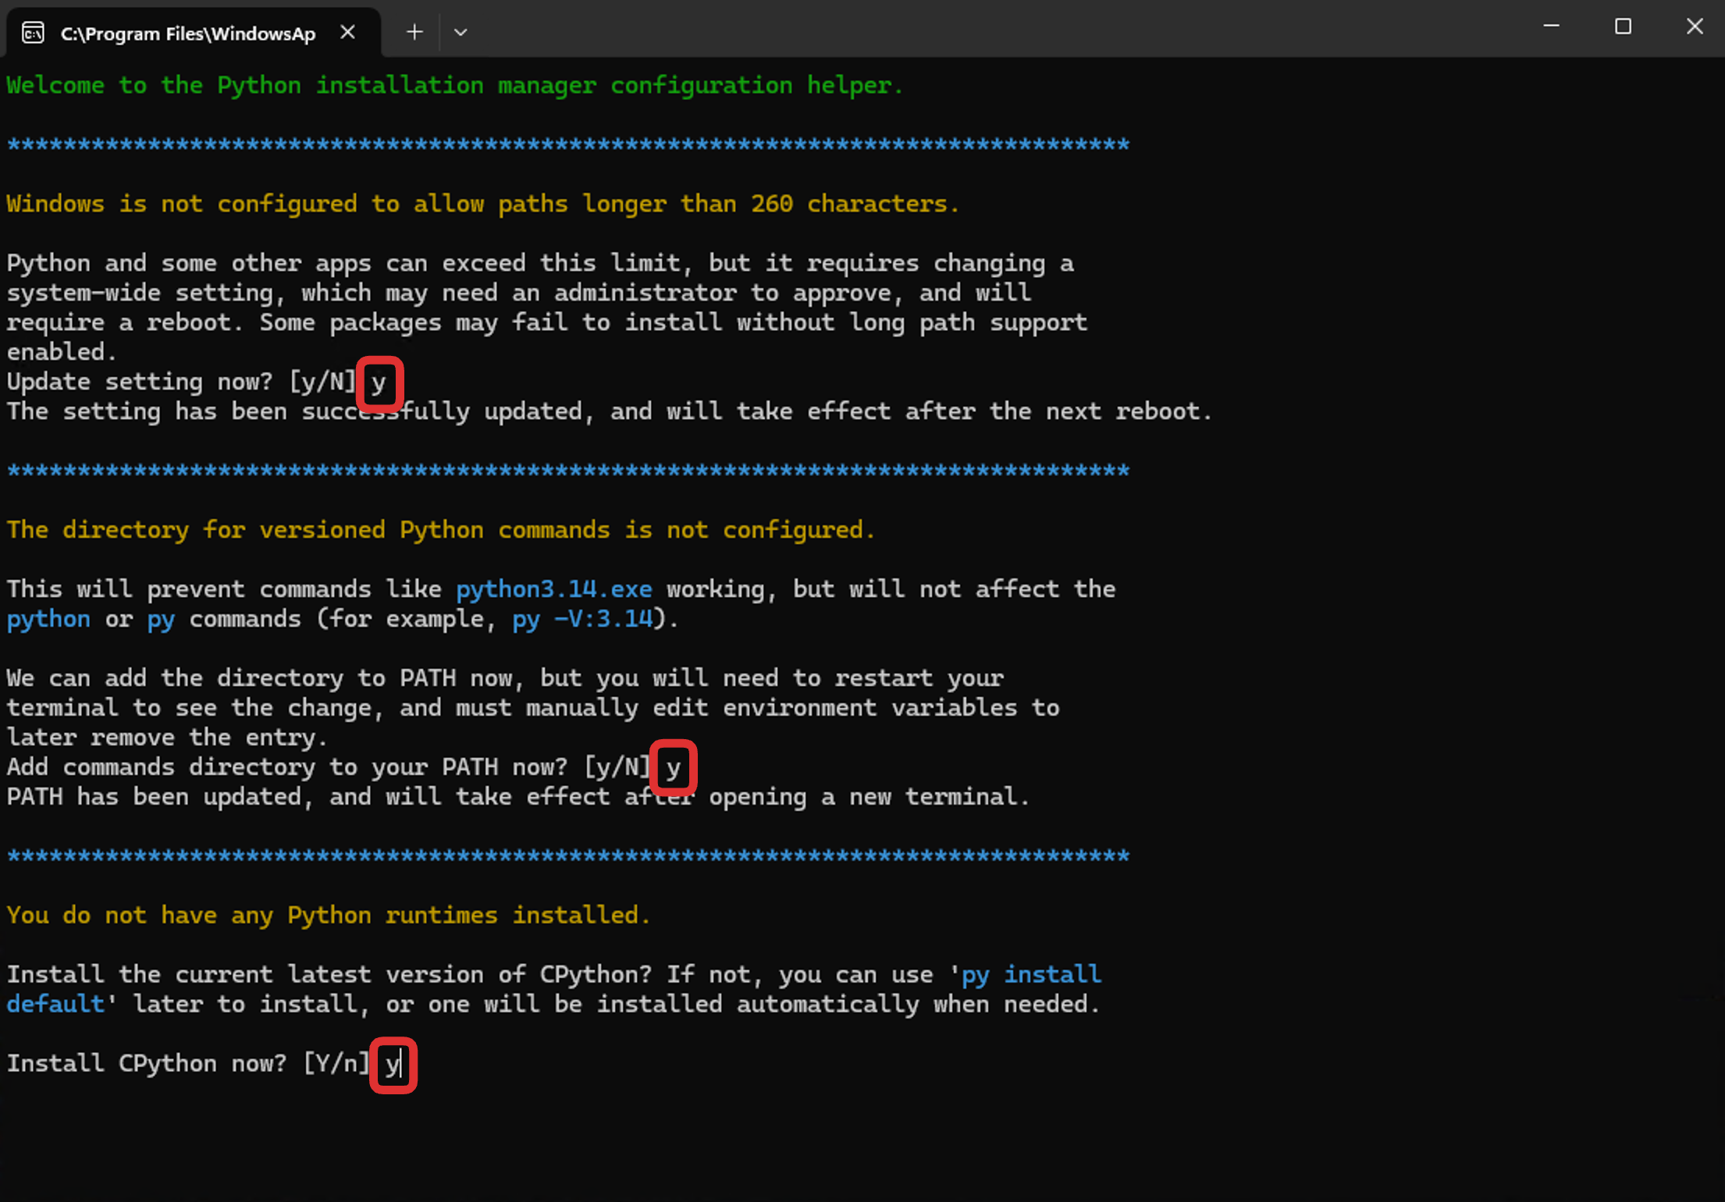Click the blue python3.14.exe text
The height and width of the screenshot is (1202, 1725).
[553, 589]
